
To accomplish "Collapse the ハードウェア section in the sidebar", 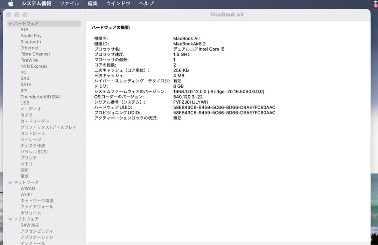I will tap(10, 23).
